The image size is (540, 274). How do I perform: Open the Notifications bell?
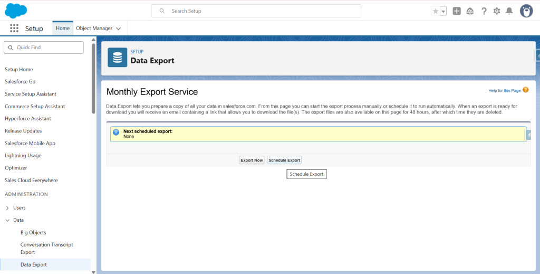[509, 11]
